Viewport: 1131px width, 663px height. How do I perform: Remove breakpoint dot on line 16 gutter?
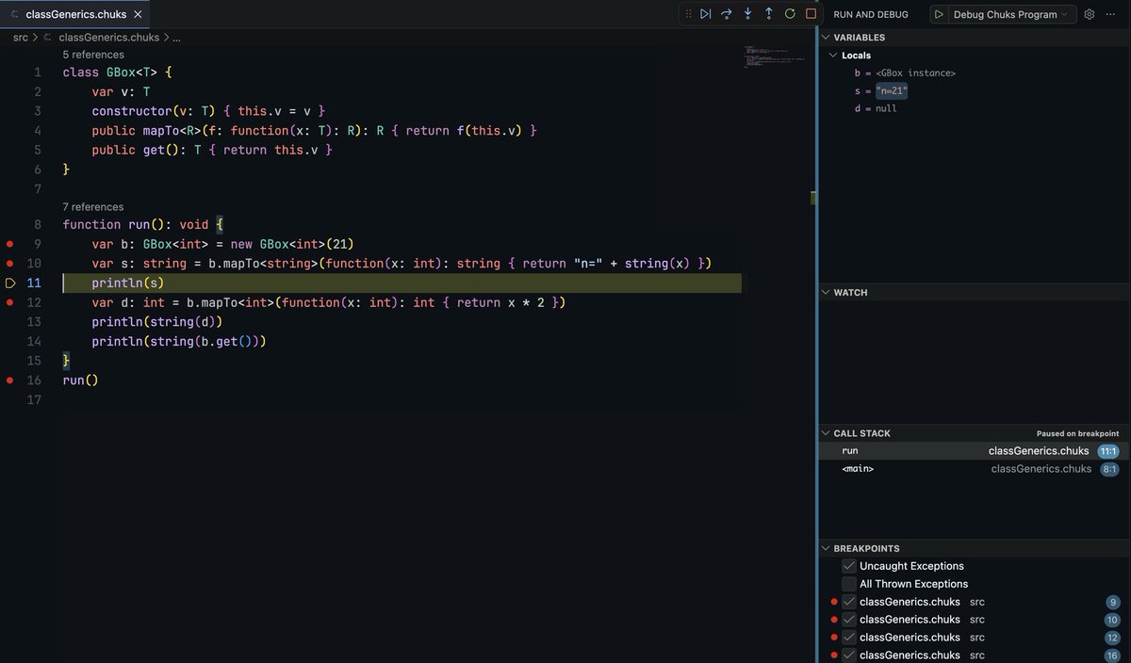[x=10, y=380]
